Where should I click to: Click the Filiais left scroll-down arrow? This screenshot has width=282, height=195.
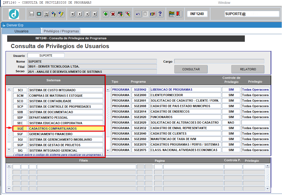9,188
